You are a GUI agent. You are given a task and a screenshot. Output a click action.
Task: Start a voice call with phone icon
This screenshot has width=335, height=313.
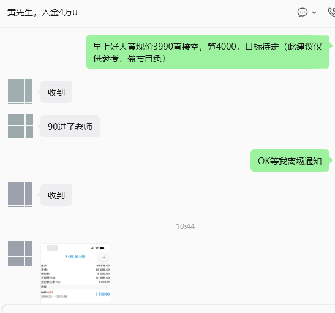click(331, 12)
